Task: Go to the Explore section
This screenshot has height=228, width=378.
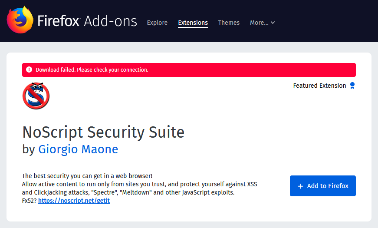Action: click(157, 23)
